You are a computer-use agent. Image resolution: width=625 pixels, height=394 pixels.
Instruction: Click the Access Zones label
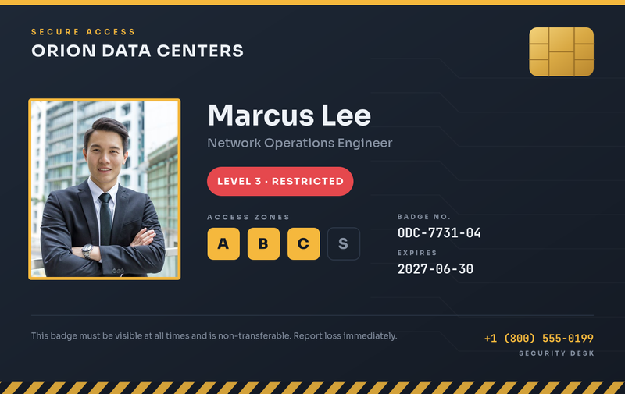click(248, 217)
